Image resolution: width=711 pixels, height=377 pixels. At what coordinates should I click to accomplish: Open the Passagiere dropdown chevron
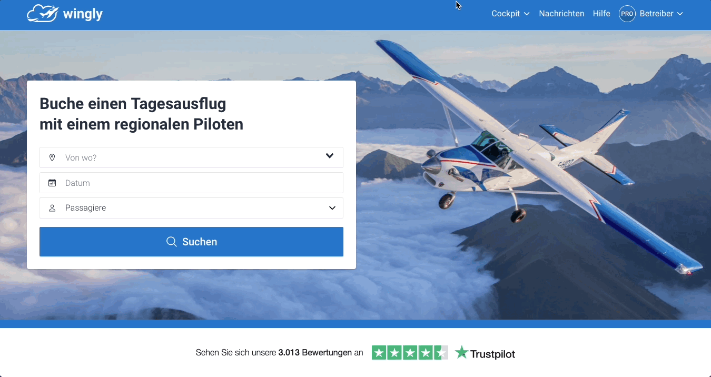point(332,208)
